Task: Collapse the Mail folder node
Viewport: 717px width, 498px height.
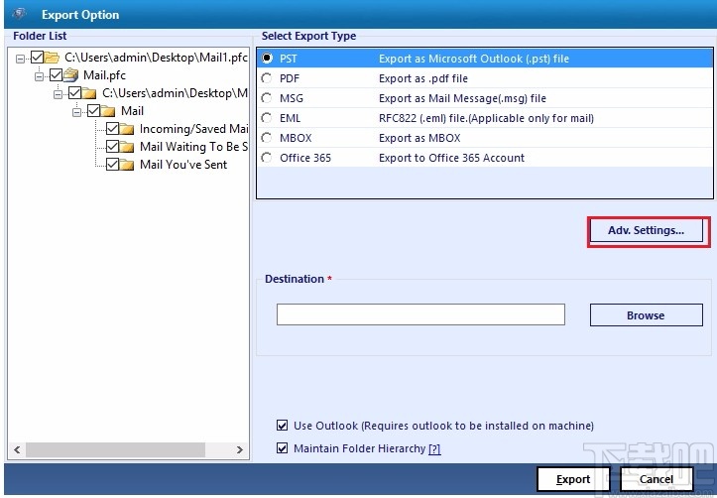Action: tap(76, 112)
